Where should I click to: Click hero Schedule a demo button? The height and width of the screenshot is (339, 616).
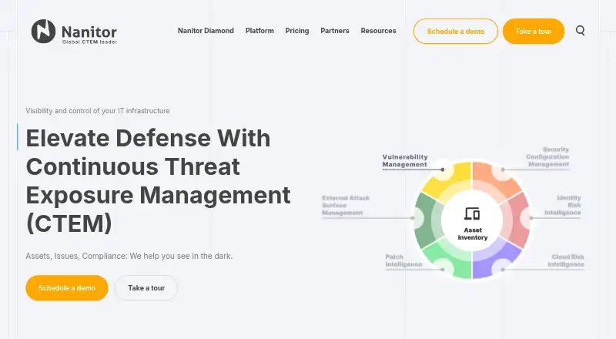click(x=67, y=288)
